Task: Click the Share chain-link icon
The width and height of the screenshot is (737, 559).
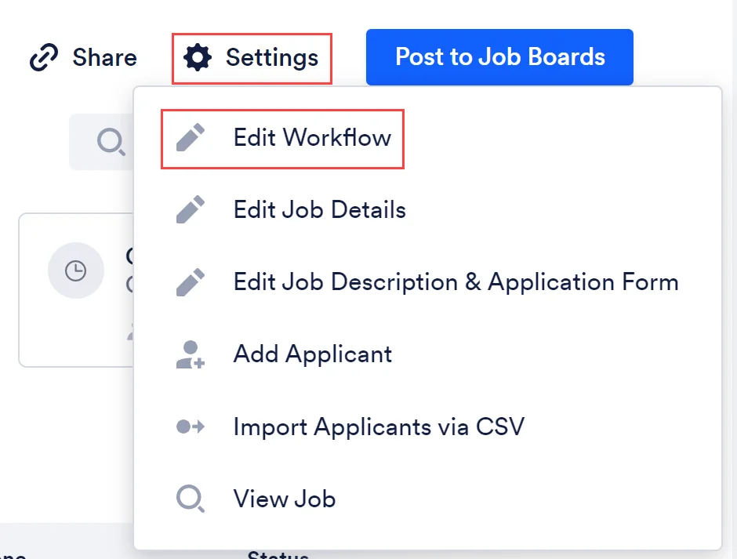Action: tap(44, 57)
